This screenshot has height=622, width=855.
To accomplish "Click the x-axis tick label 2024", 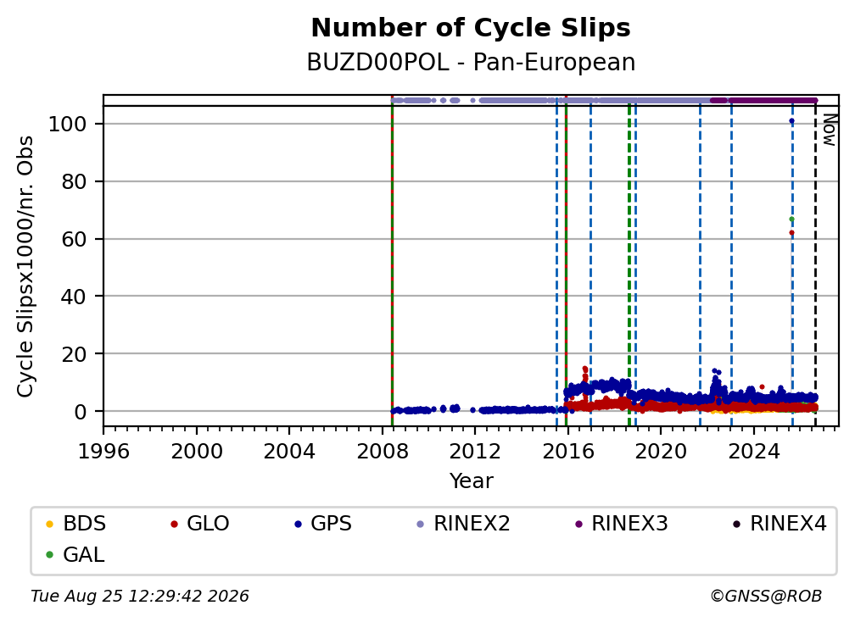I will click(x=753, y=452).
